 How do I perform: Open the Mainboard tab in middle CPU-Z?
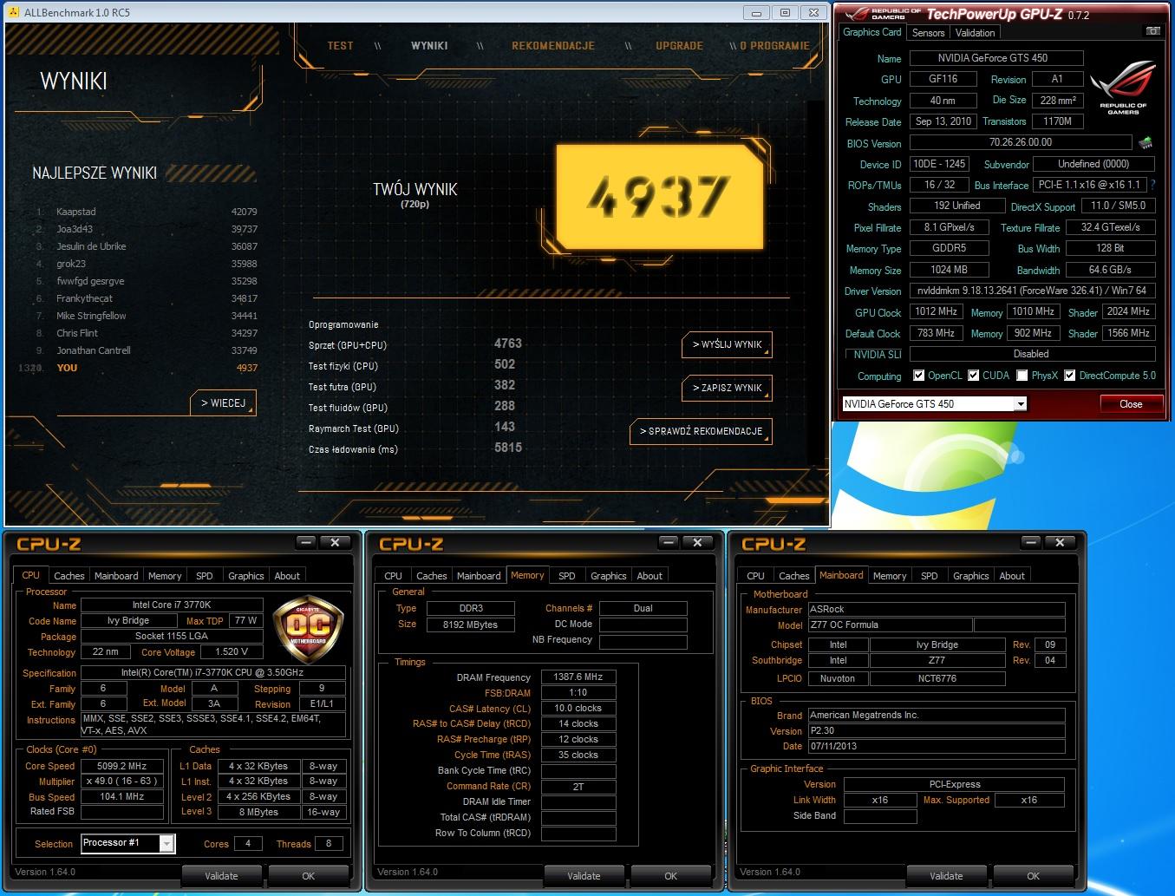click(x=479, y=576)
